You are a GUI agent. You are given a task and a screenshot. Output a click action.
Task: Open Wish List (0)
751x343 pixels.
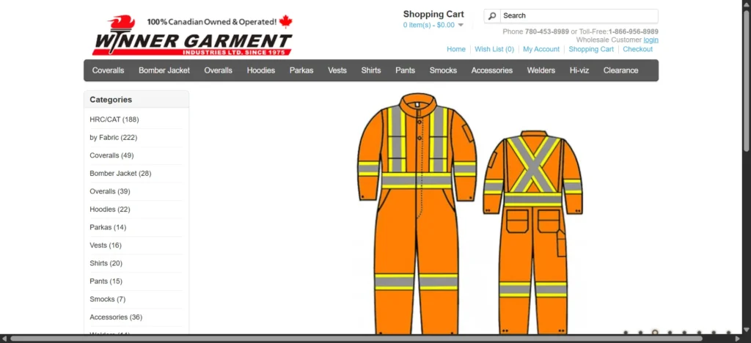[494, 49]
